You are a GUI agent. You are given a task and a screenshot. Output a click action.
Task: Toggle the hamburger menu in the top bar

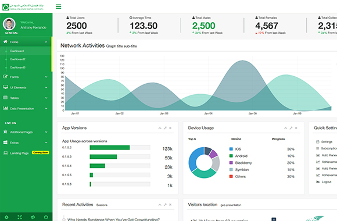pyautogui.click(x=59, y=6)
